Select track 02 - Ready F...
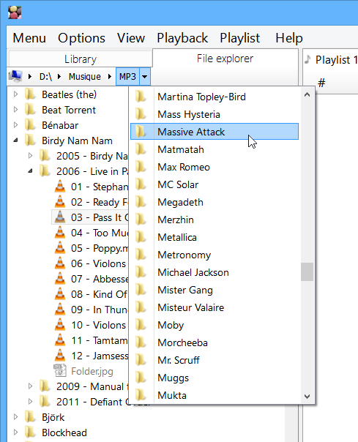The height and width of the screenshot is (442, 358). 100,202
